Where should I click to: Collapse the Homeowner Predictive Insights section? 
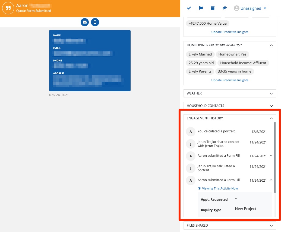click(x=271, y=45)
